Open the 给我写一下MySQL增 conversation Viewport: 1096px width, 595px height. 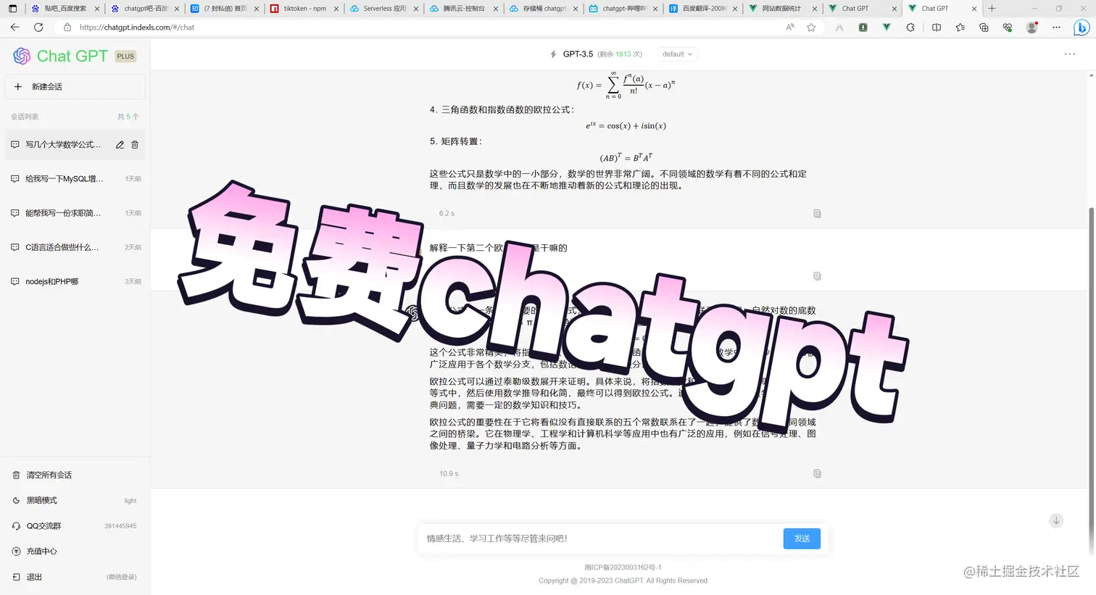coord(75,179)
